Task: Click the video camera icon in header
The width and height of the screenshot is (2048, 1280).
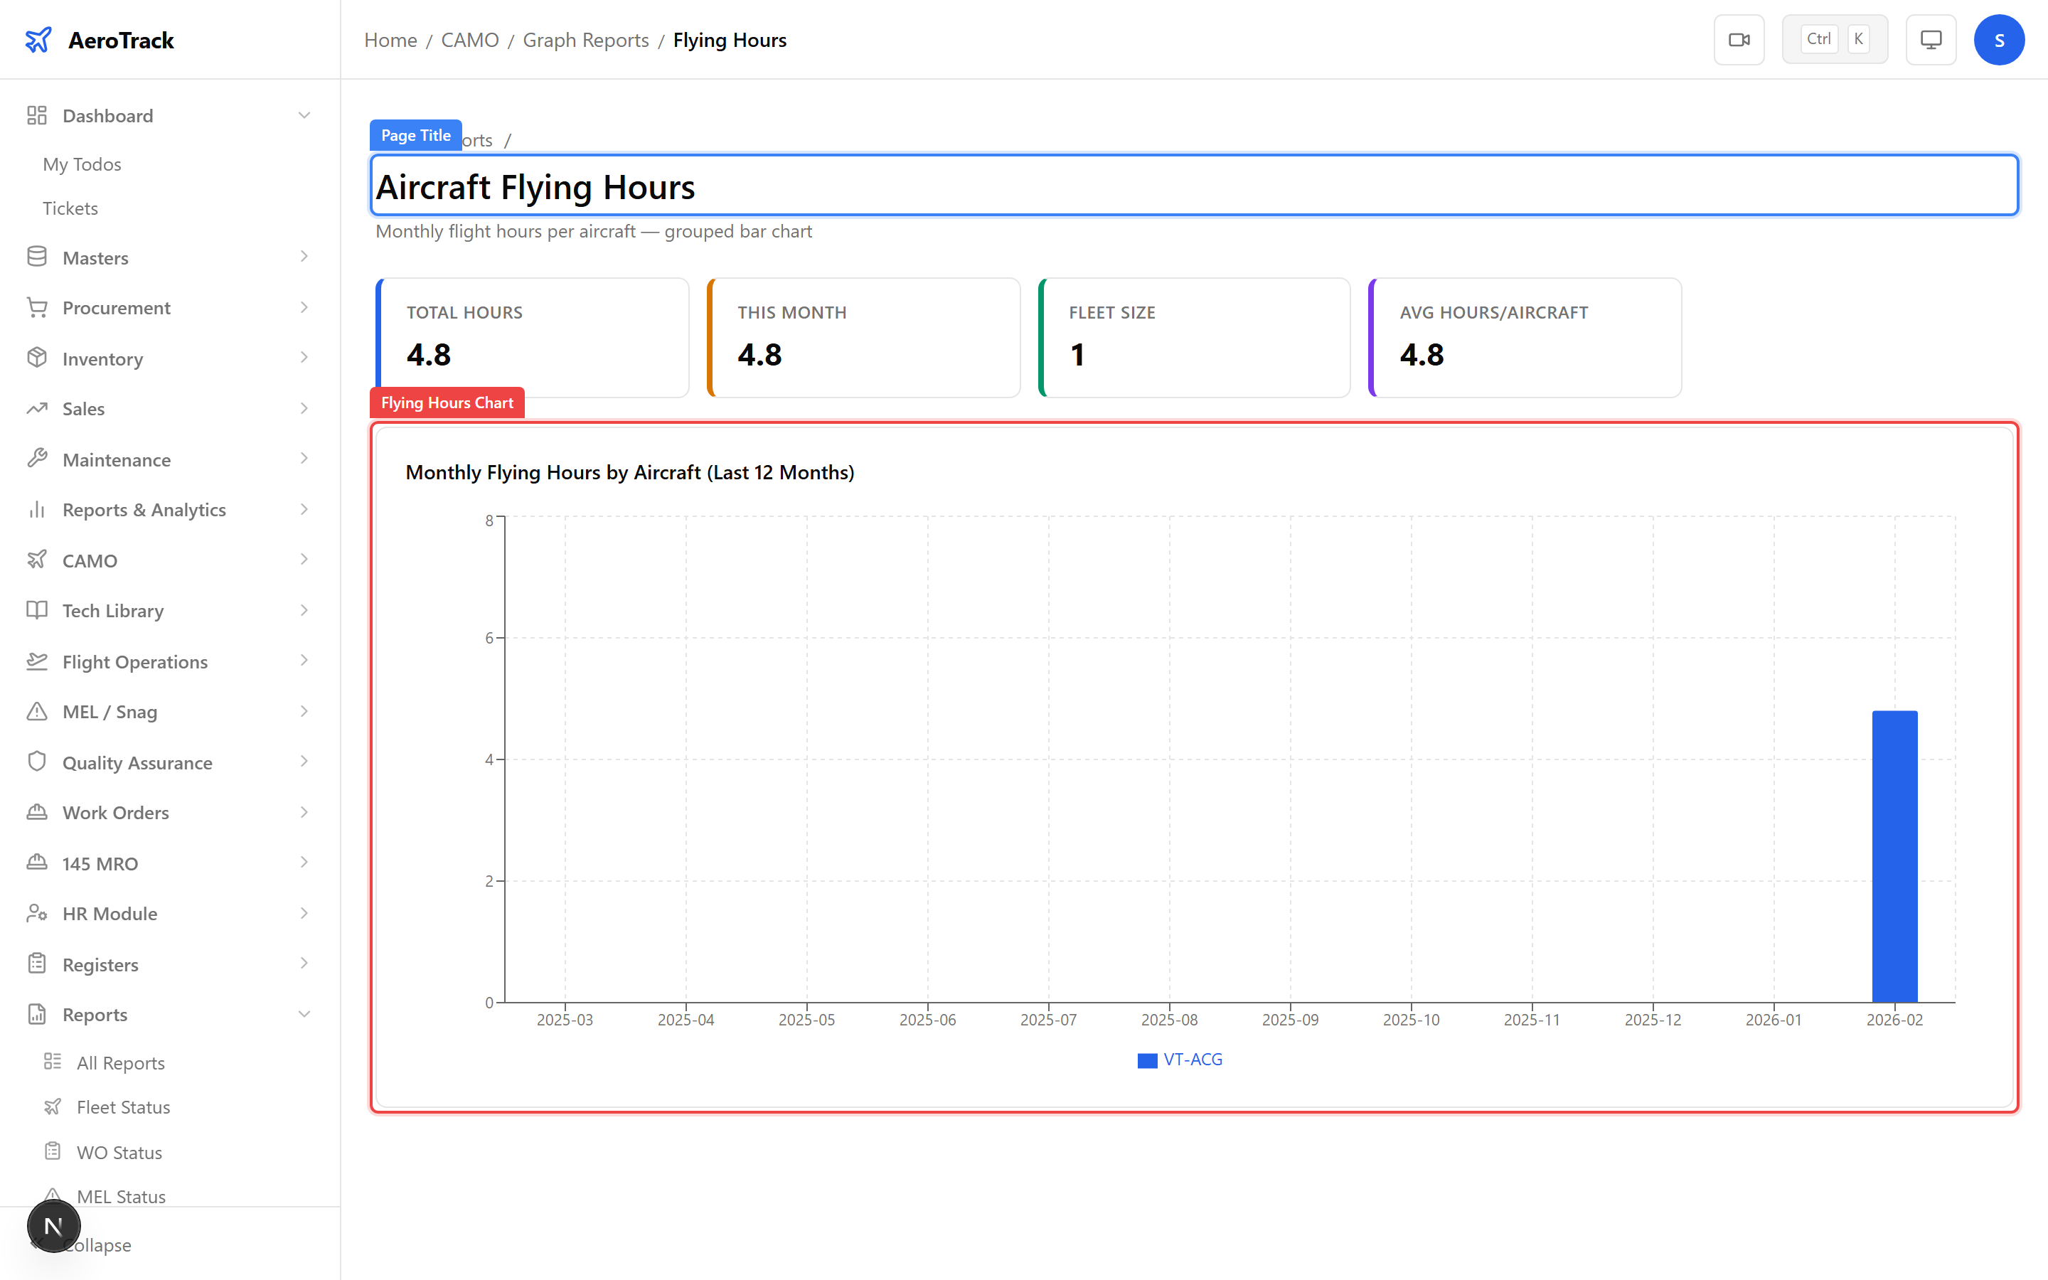Action: (1738, 40)
